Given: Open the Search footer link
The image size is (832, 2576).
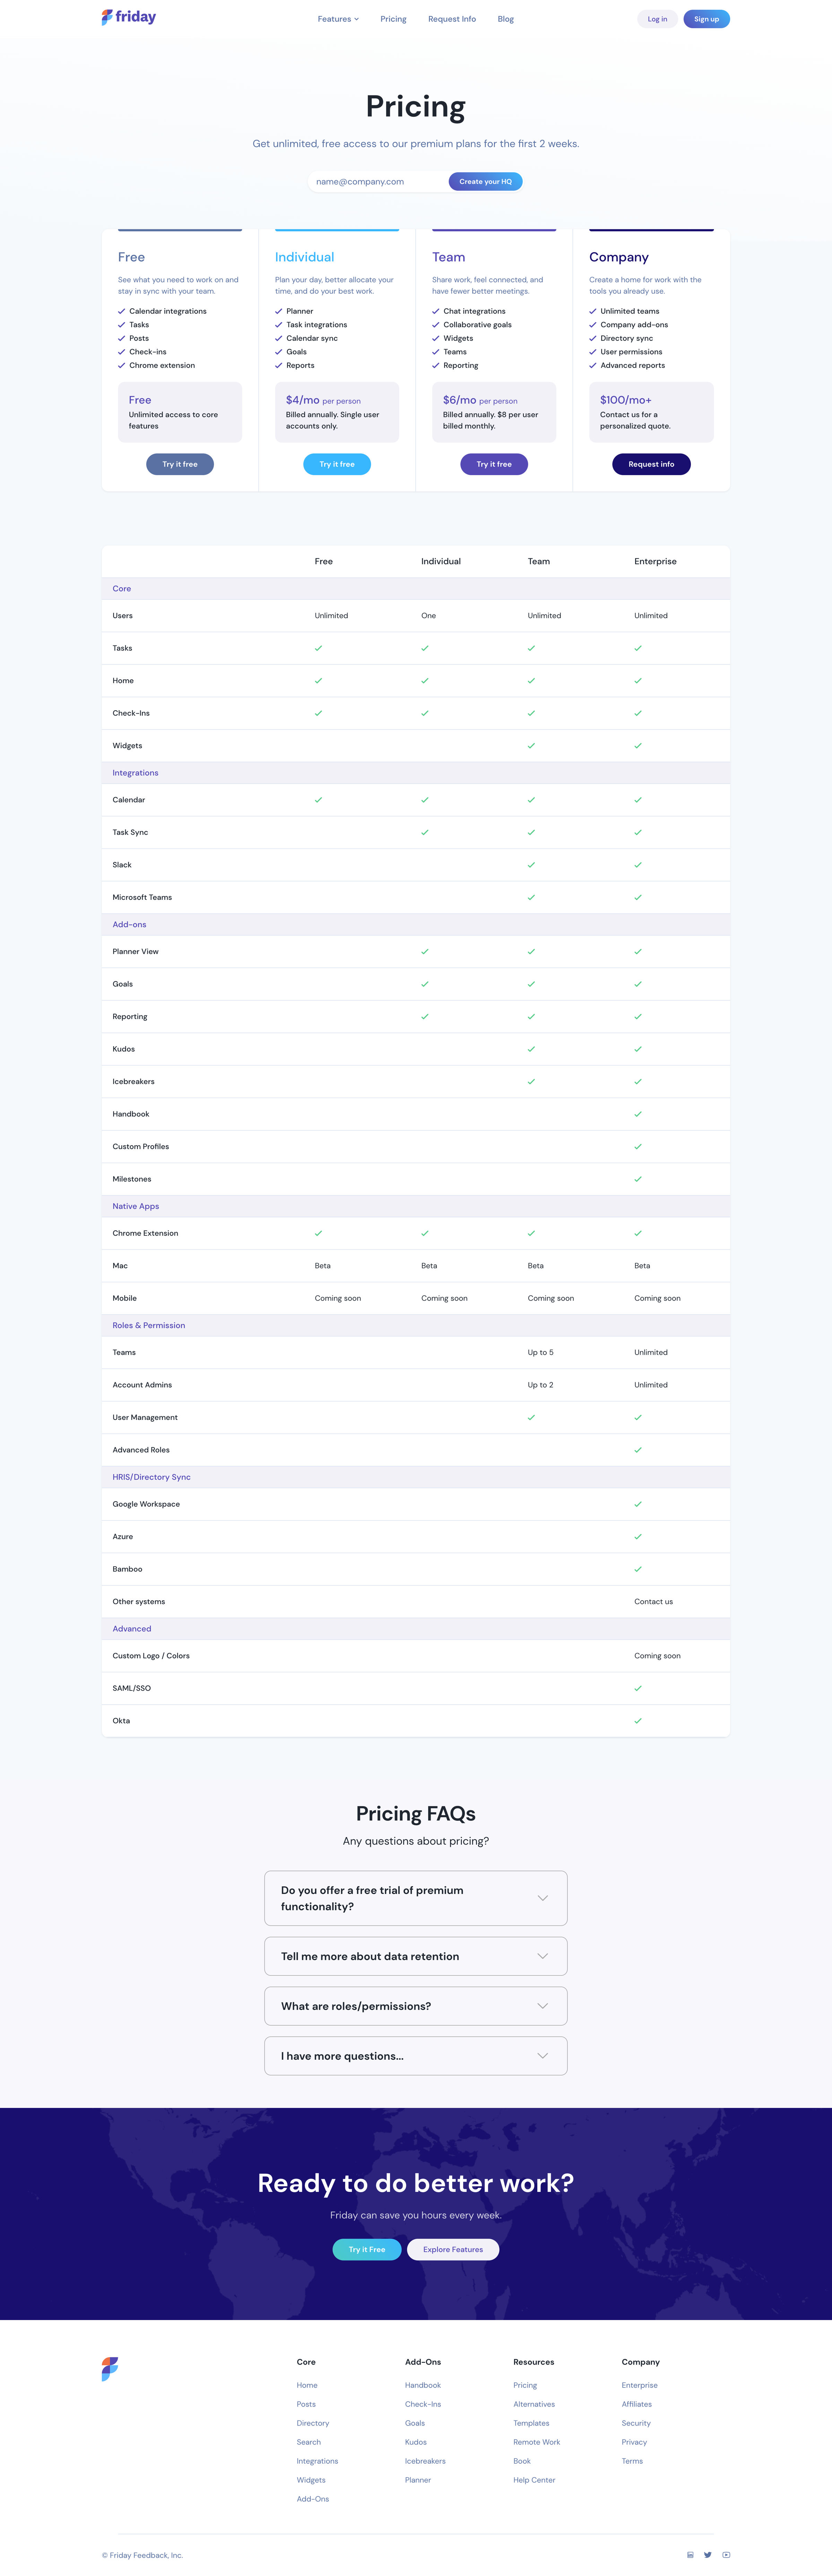Looking at the screenshot, I should (x=309, y=2442).
